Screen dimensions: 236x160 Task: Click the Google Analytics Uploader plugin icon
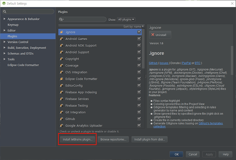click(x=62, y=125)
